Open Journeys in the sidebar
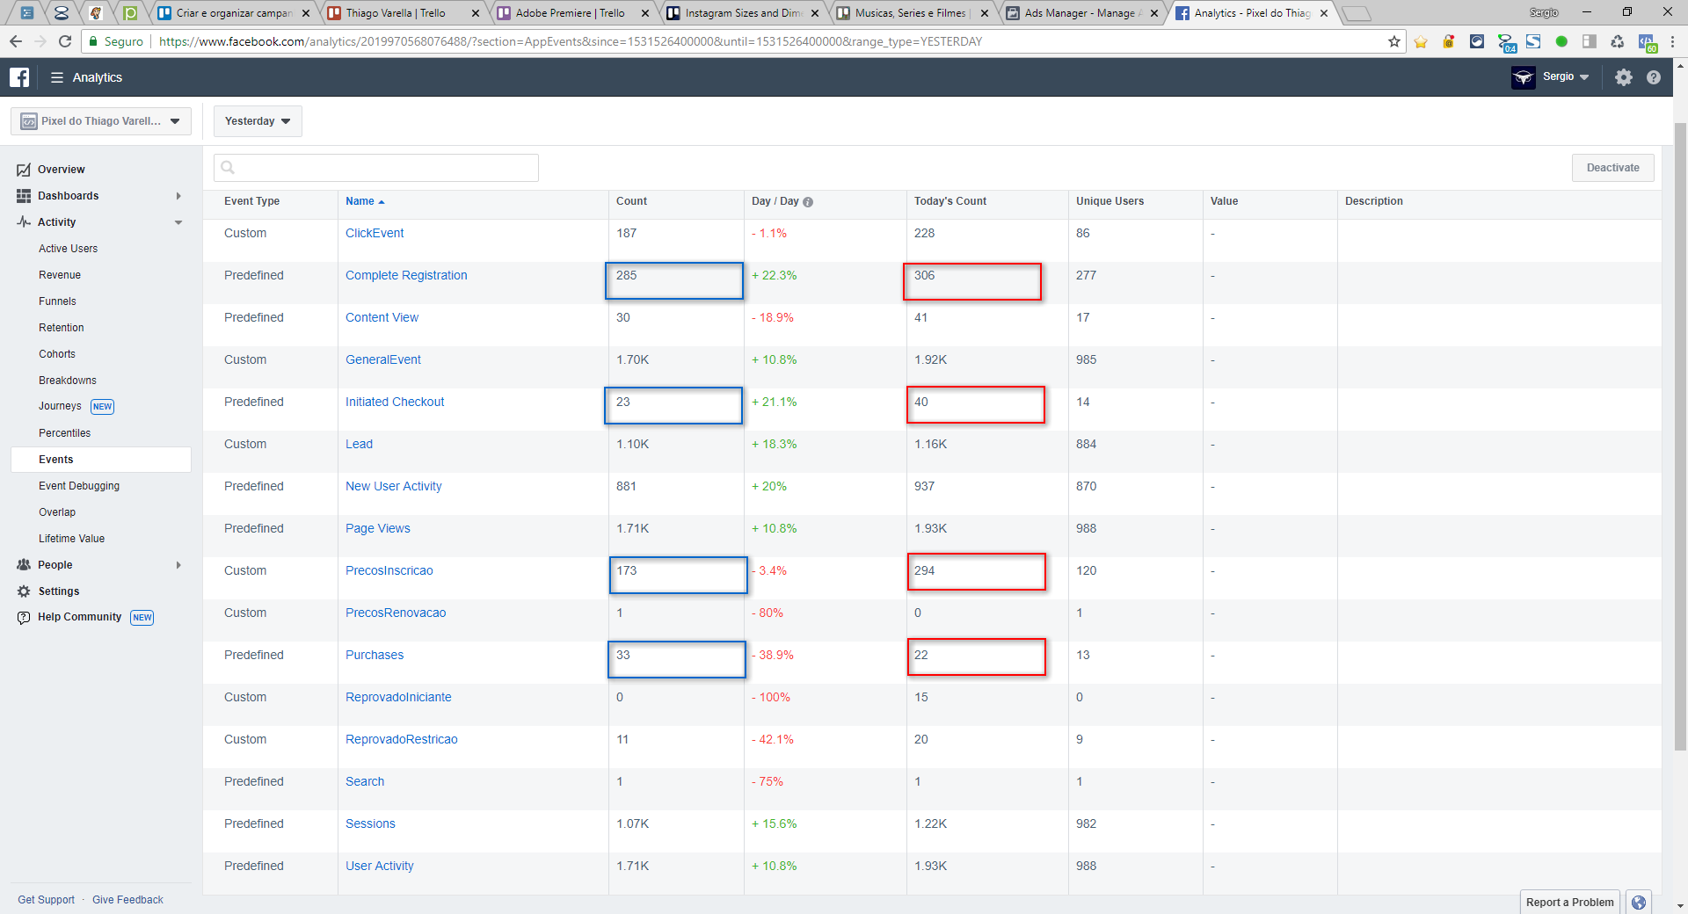Viewport: 1688px width, 914px height. point(60,406)
